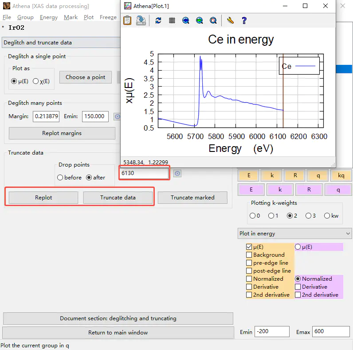The height and width of the screenshot is (350, 353).
Task: Replot using the blue refresh arrows icon
Action: click(158, 20)
